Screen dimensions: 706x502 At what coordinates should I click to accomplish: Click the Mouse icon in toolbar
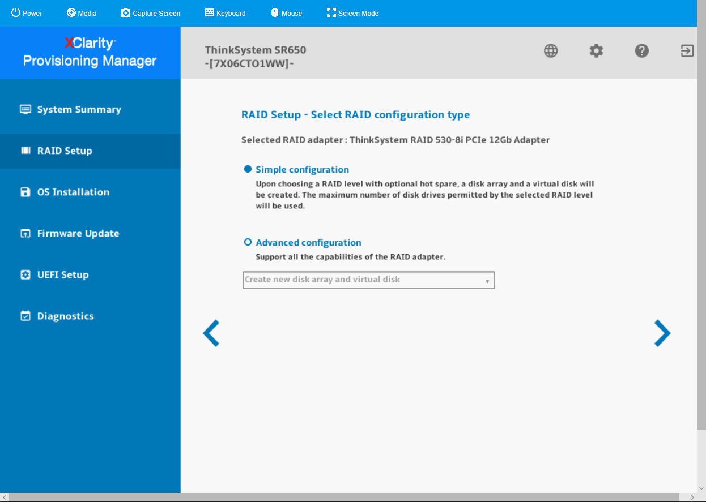tap(275, 12)
